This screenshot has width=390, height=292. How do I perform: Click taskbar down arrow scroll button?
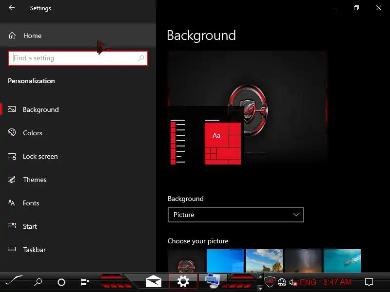(260, 289)
